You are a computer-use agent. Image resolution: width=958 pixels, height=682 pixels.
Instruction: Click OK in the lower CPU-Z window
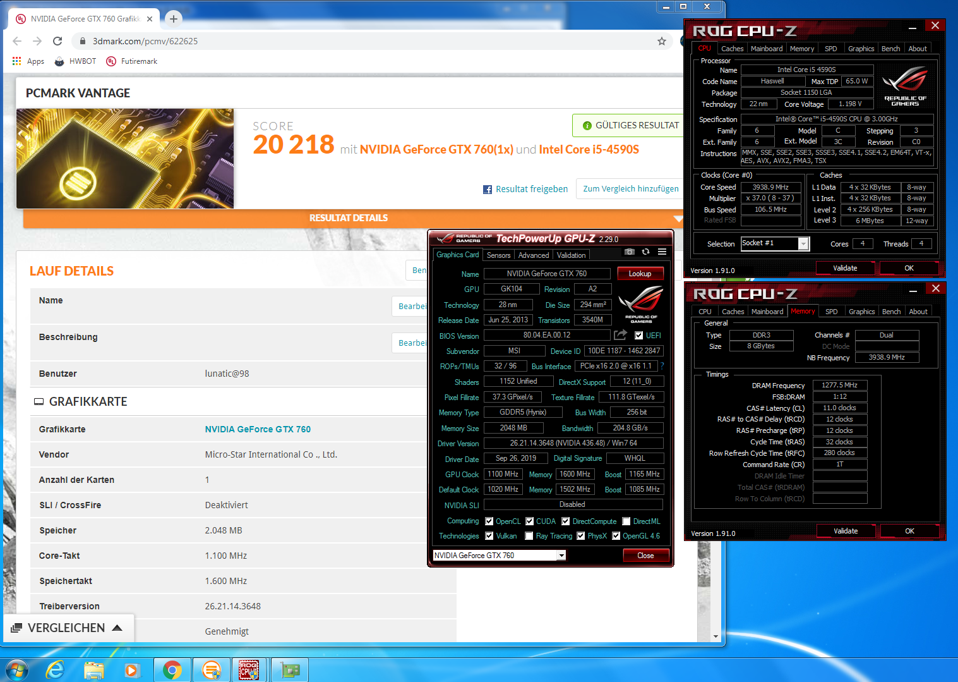click(x=909, y=531)
